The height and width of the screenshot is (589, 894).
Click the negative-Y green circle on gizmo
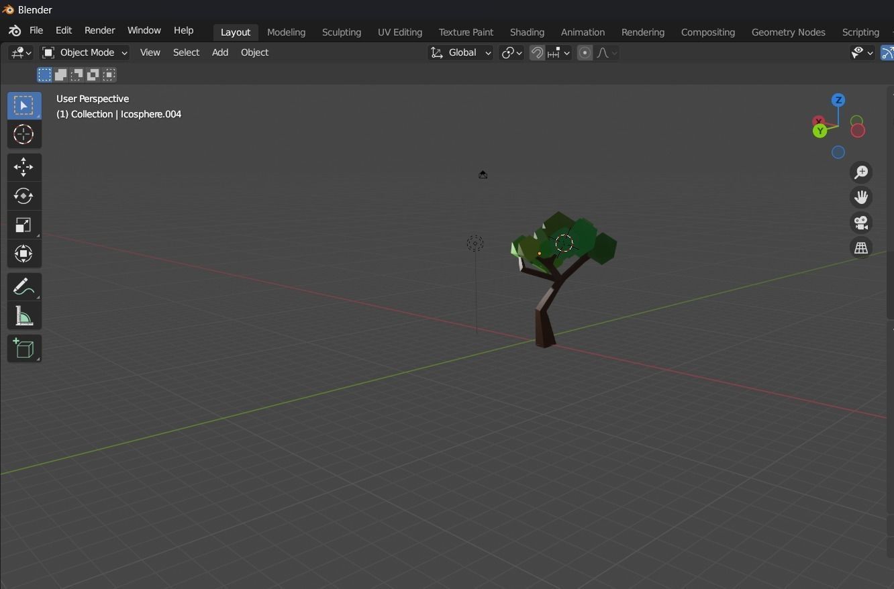(857, 121)
